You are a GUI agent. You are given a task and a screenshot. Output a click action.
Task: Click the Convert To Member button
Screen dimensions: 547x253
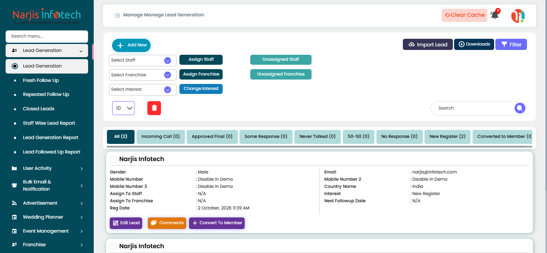point(217,223)
